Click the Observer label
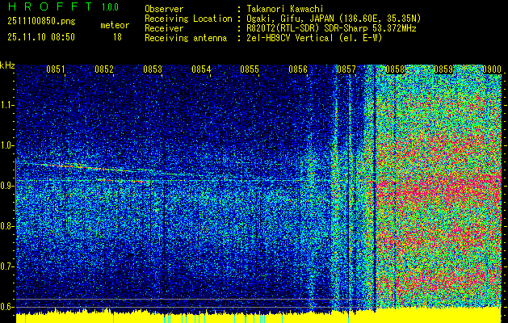 click(x=164, y=9)
